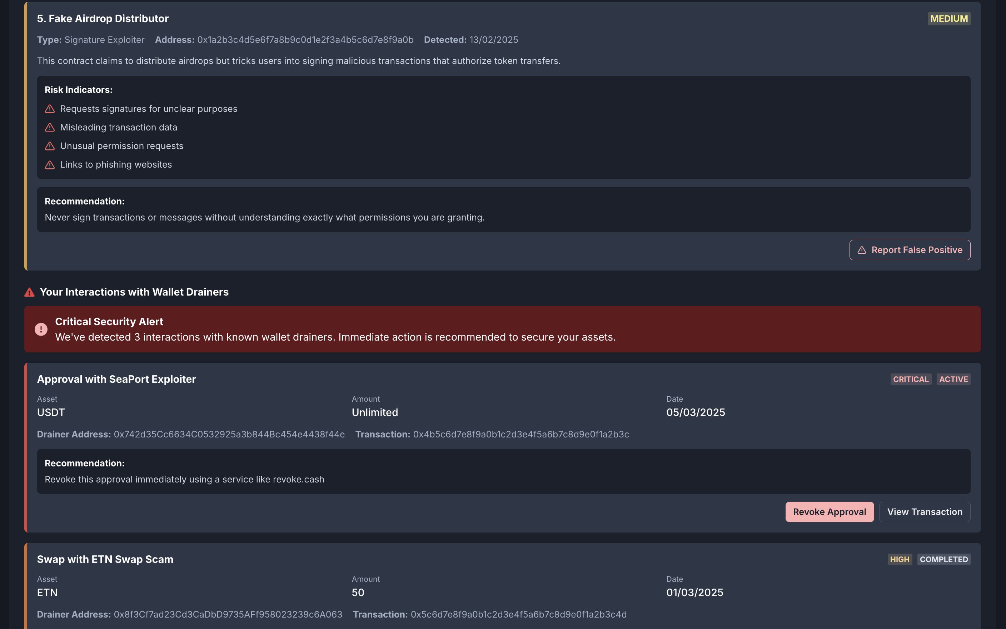Click warning icon beside Links to phishing websites

50,165
